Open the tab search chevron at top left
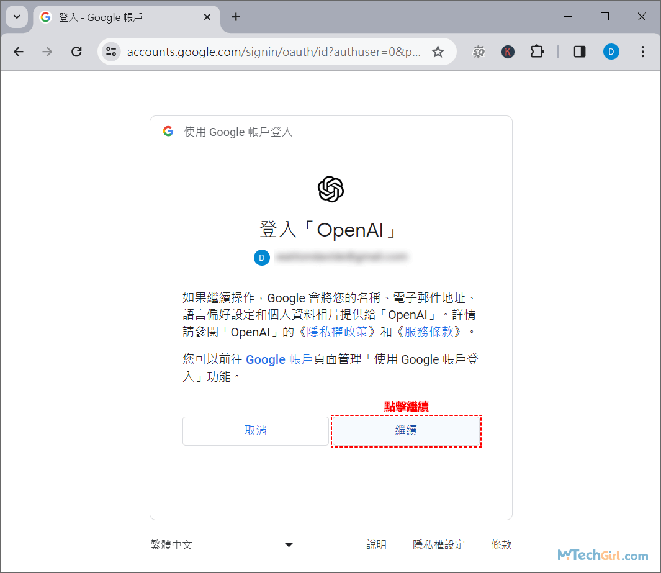Image resolution: width=661 pixels, height=573 pixels. click(17, 17)
